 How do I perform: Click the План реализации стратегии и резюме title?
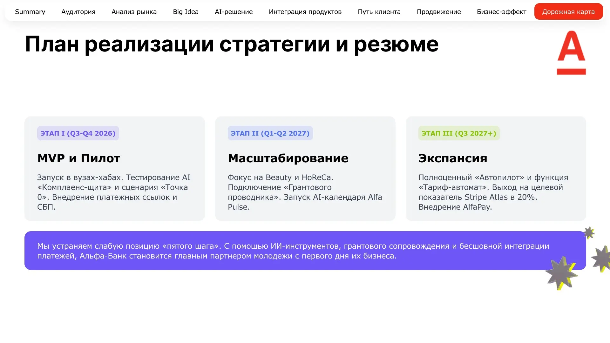[x=232, y=44]
